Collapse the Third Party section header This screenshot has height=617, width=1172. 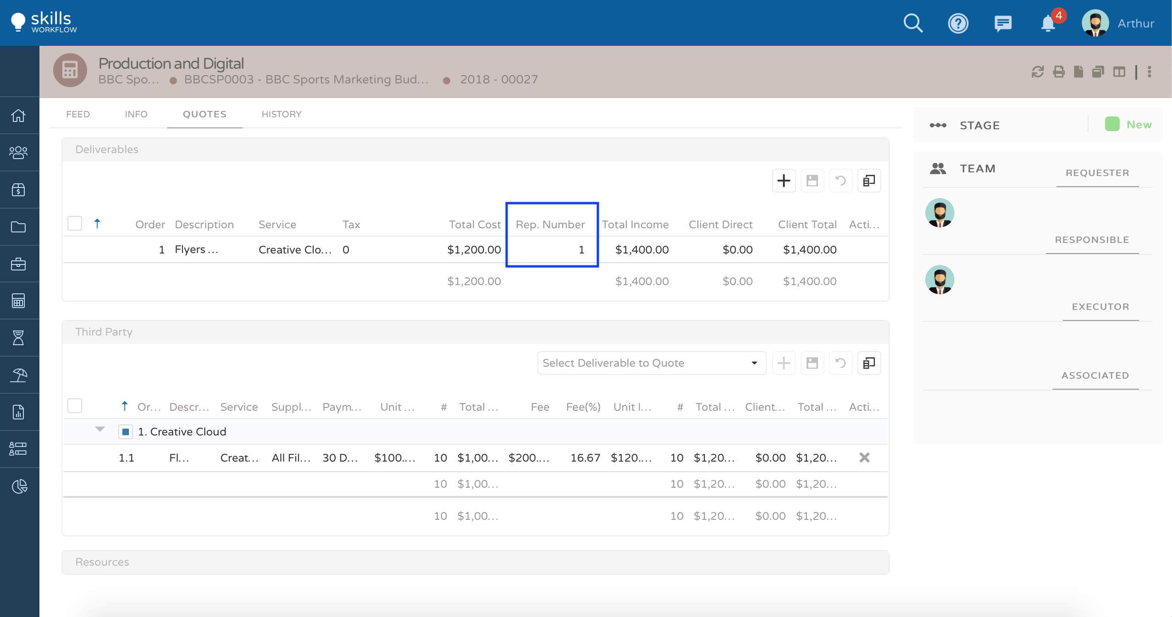click(x=475, y=332)
